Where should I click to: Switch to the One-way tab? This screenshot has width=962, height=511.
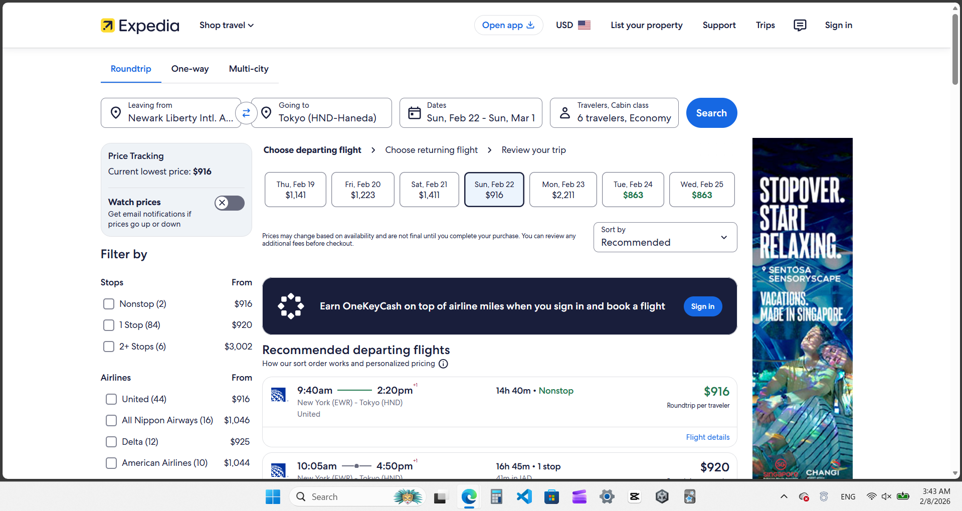190,69
